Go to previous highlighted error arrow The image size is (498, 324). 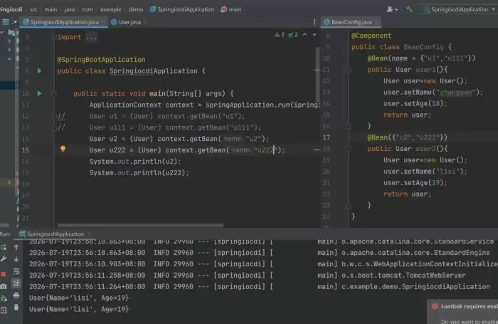[x=304, y=34]
